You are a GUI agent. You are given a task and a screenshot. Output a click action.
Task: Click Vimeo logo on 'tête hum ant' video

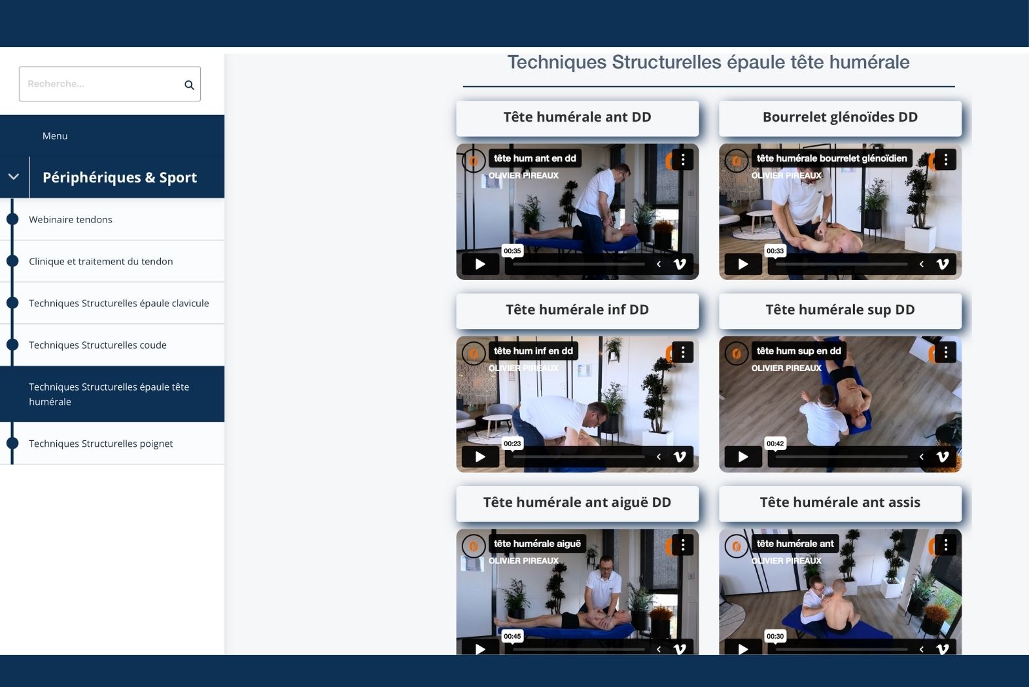click(680, 264)
